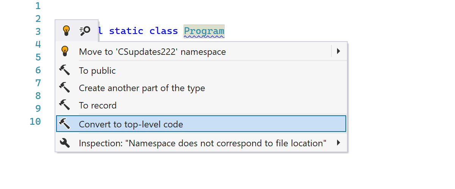Click the yellow bulb beside 'Move to' namespace
455x189 pixels.
click(x=65, y=51)
